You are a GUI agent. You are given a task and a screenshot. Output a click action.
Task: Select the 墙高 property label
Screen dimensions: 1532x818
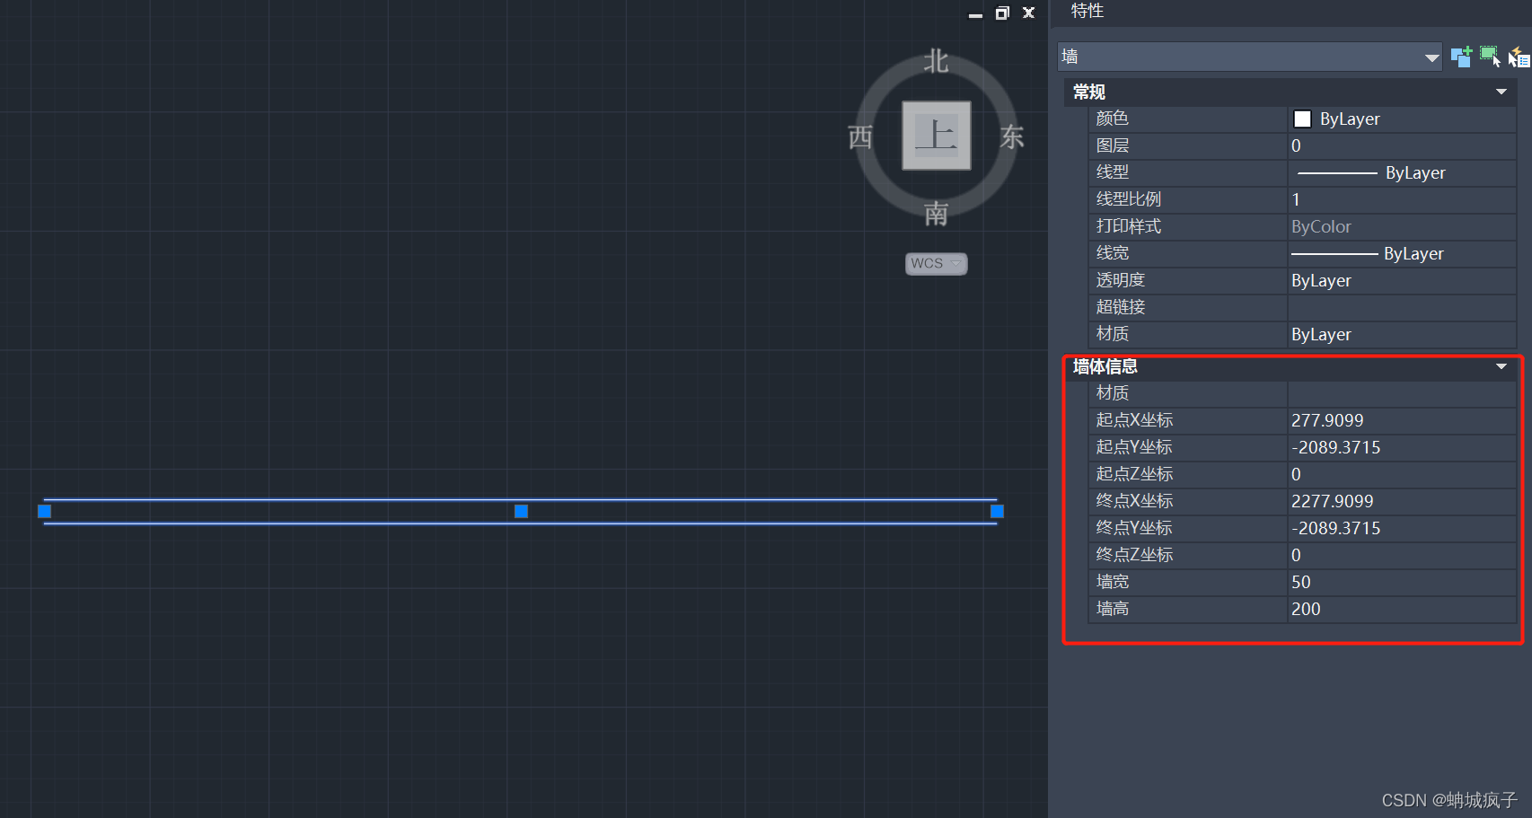coord(1112,609)
